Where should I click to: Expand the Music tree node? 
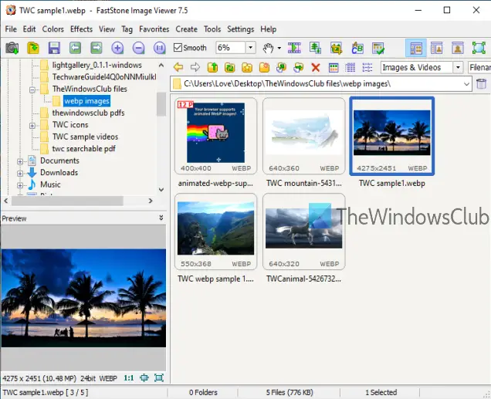[20, 185]
